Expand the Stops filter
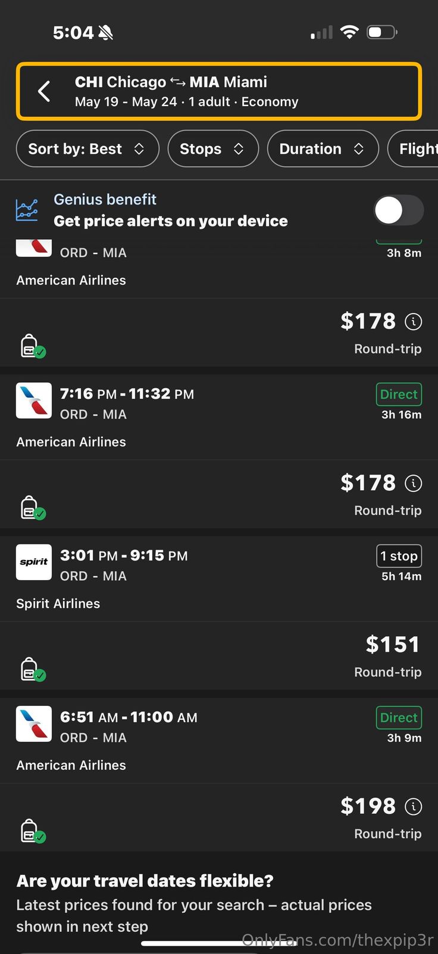 coord(213,149)
